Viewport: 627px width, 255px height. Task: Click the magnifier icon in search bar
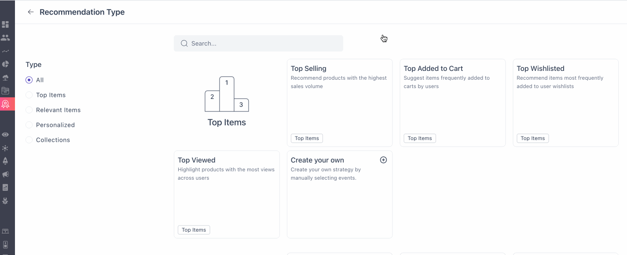(x=184, y=44)
